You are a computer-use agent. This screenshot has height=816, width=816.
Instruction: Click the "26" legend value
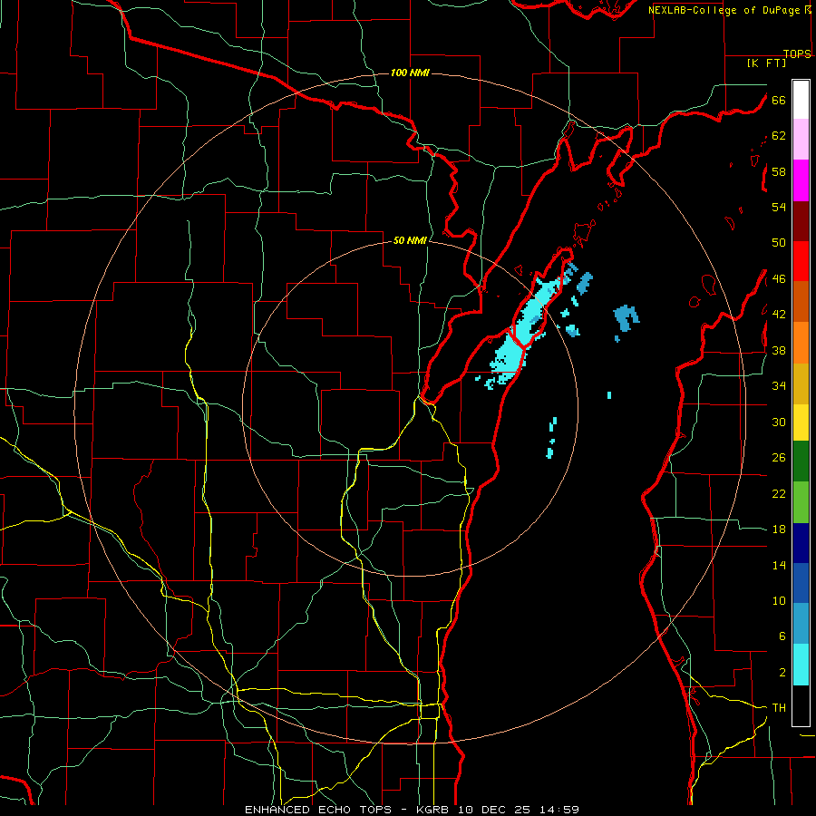click(x=779, y=458)
